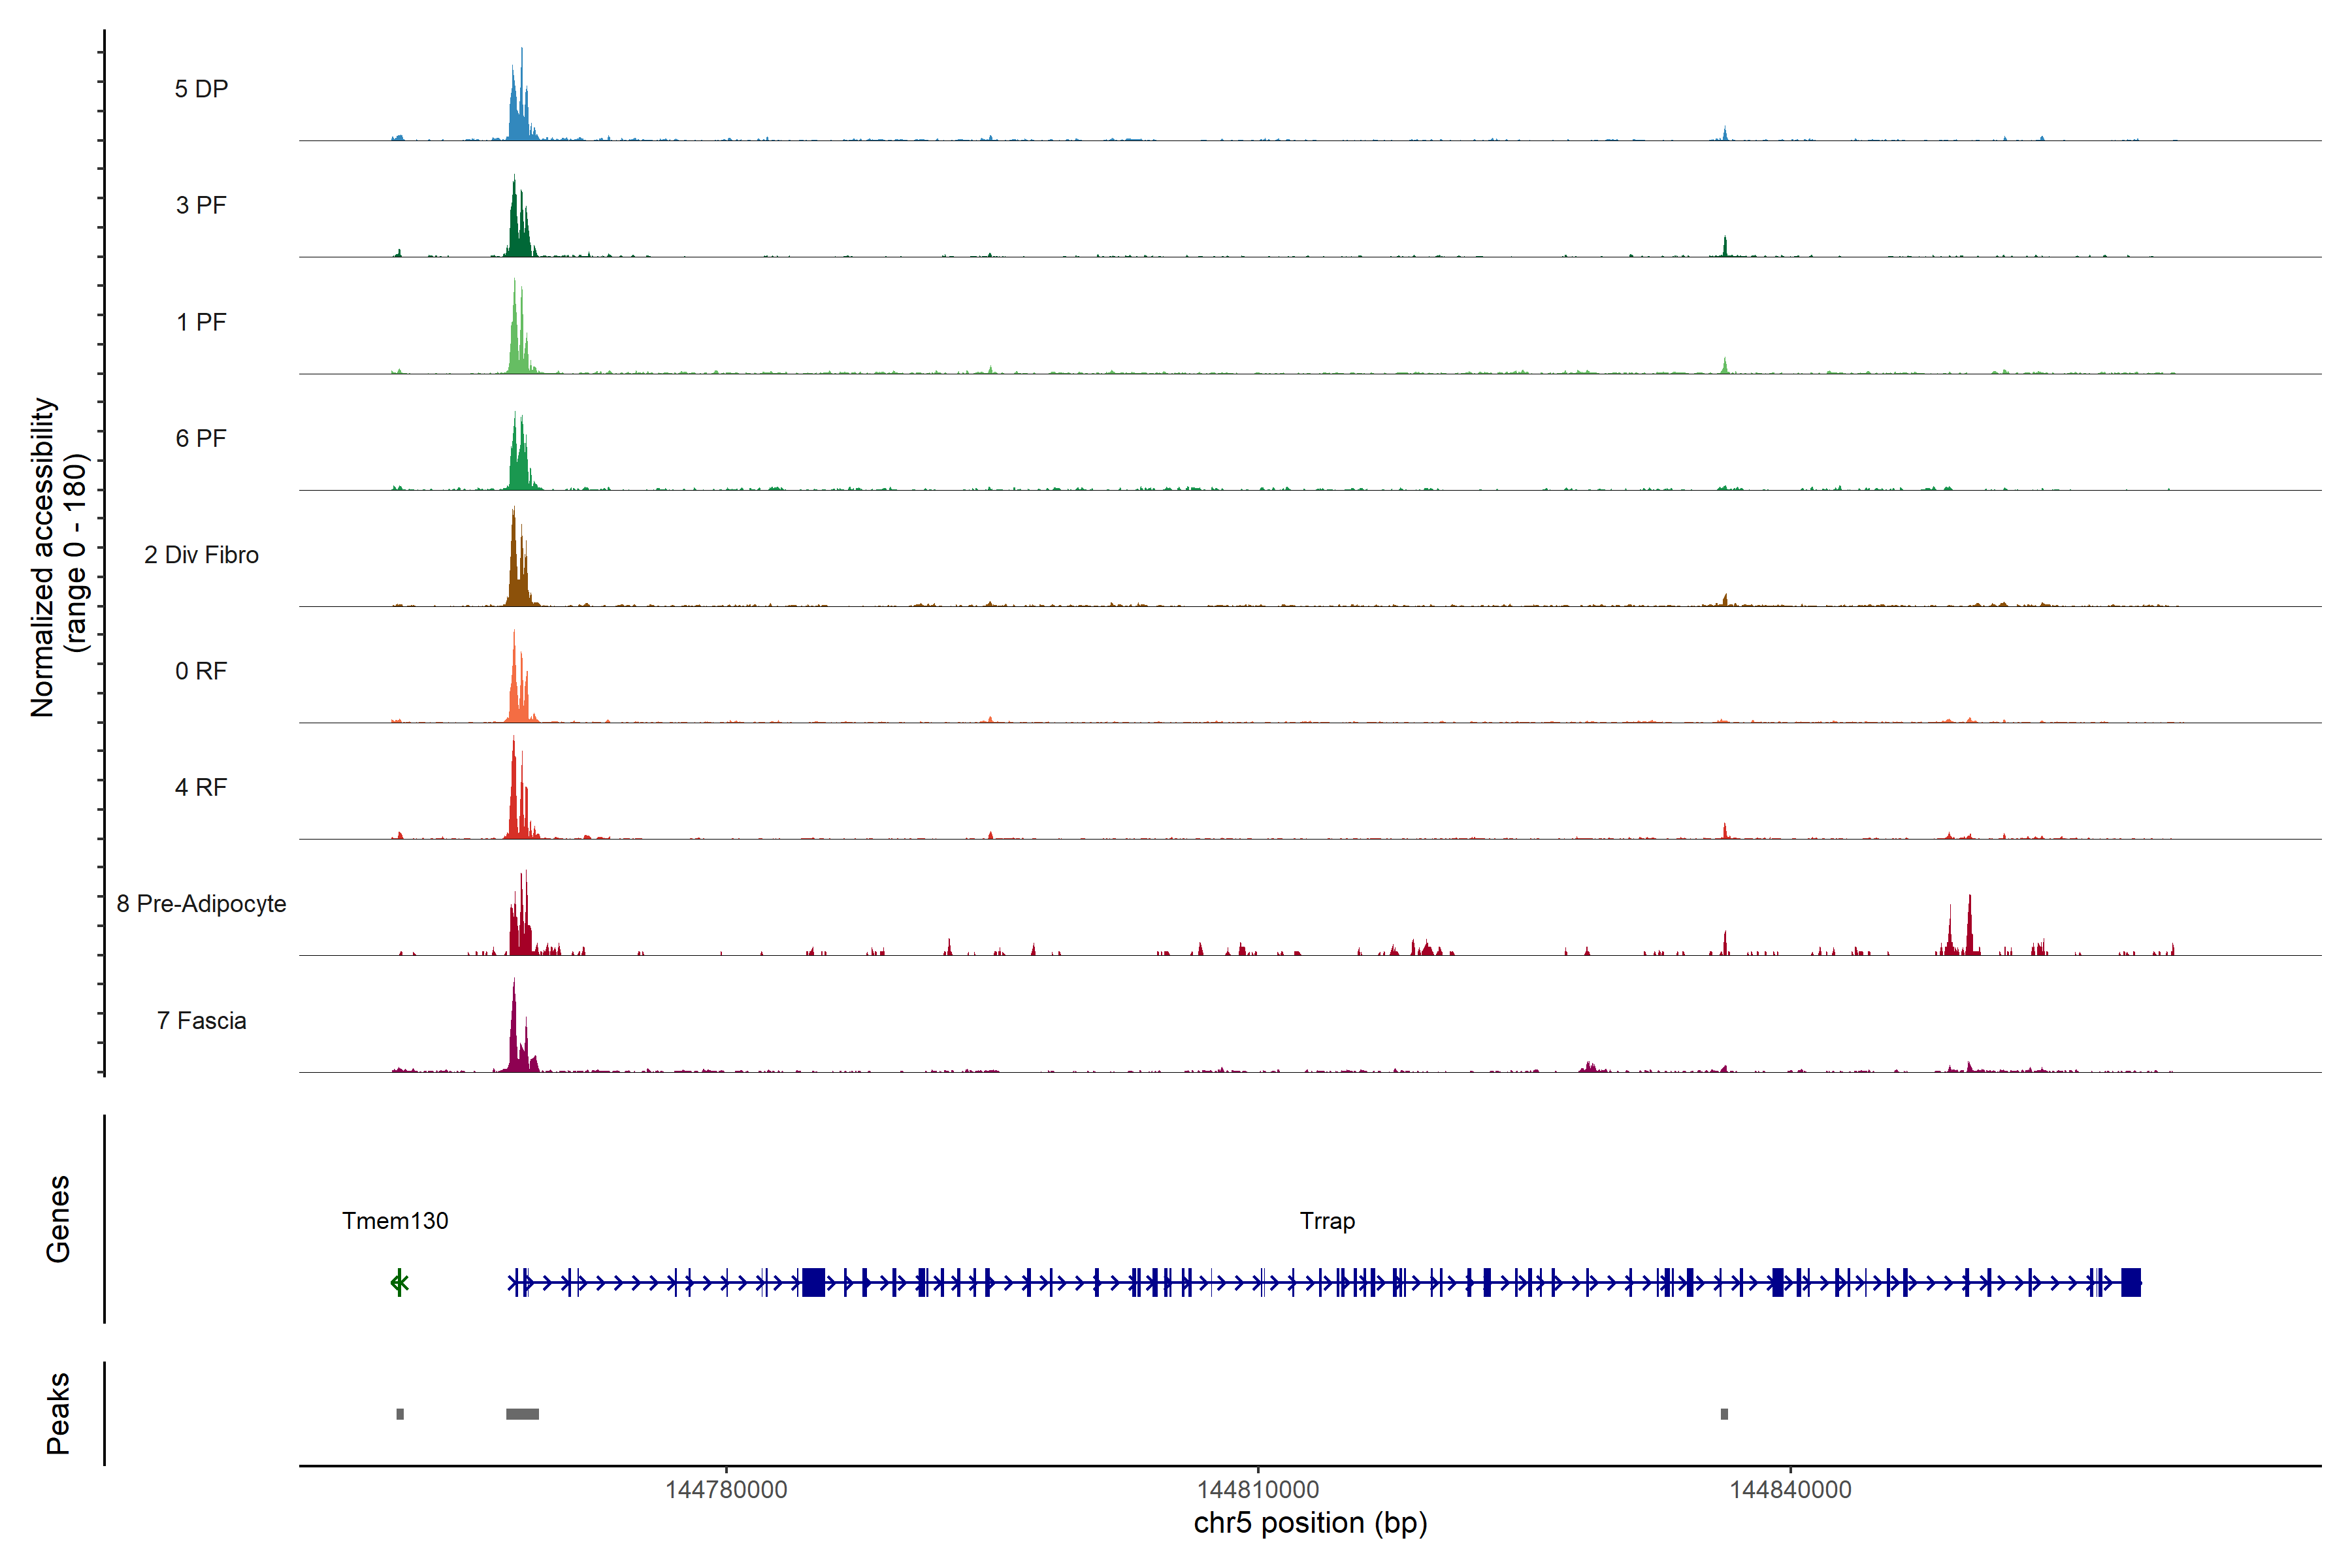Select the Tmem130 gene label
2352x1568 pixels.
tap(395, 1220)
